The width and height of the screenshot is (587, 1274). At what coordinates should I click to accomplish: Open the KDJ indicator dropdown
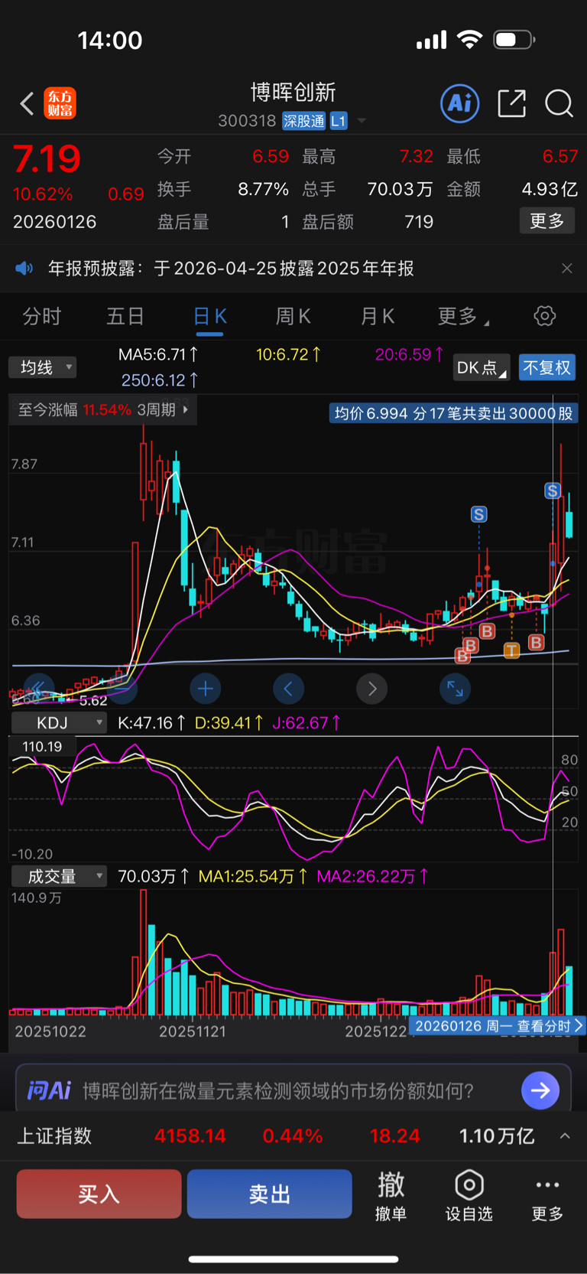[59, 723]
